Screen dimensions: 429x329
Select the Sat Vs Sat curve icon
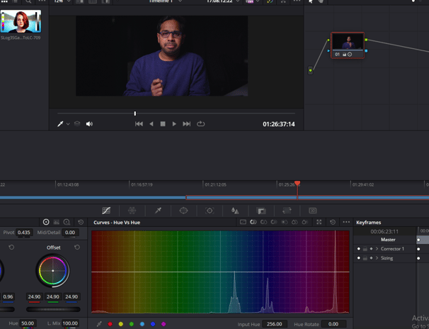click(294, 222)
